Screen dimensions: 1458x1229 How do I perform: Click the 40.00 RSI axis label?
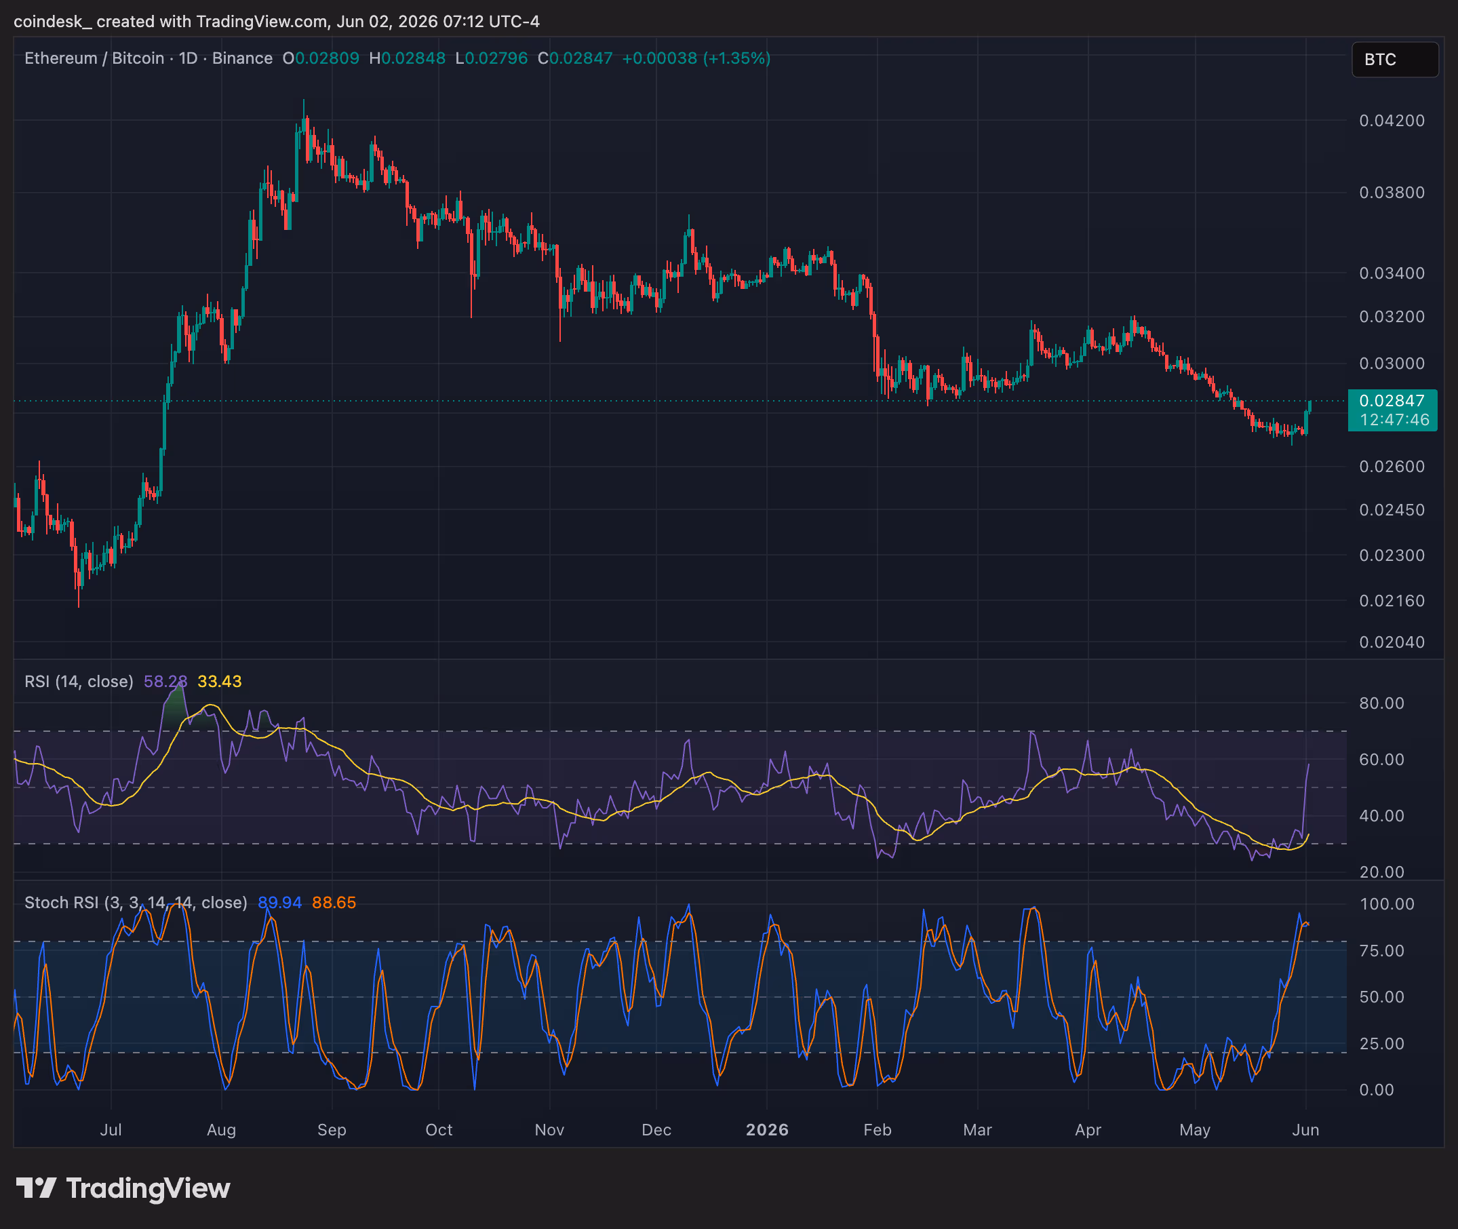click(1381, 816)
